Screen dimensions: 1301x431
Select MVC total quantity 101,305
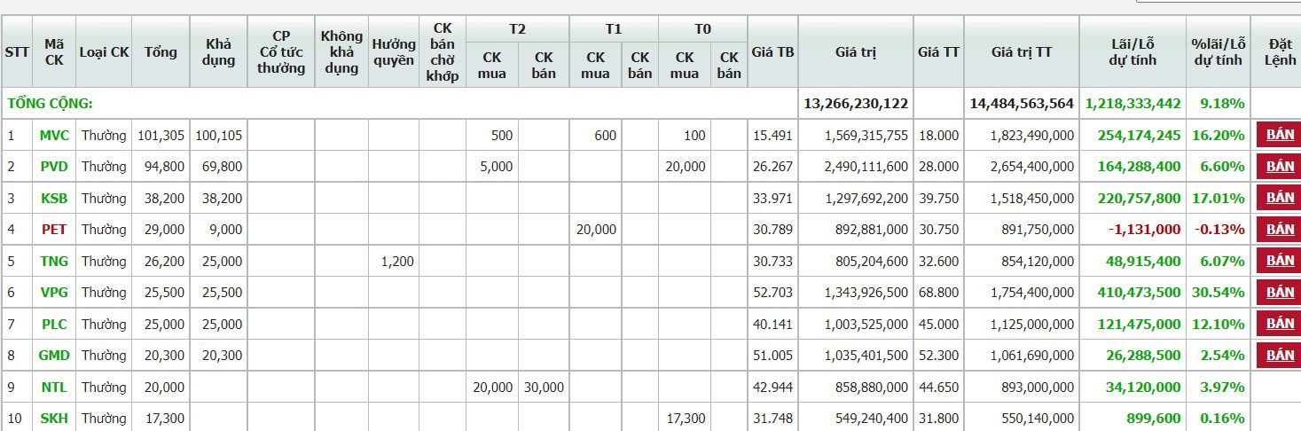[161, 136]
